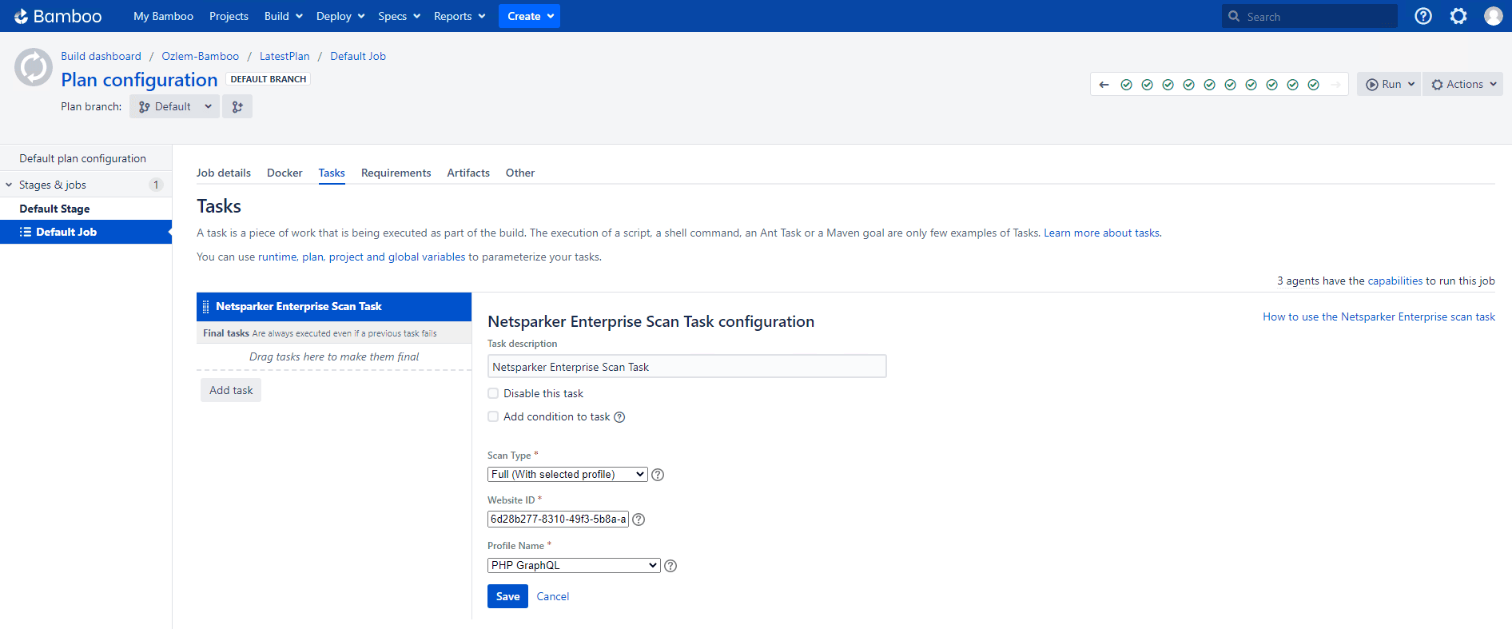Click help icon next to Scan Type
The image size is (1512, 629).
(658, 475)
